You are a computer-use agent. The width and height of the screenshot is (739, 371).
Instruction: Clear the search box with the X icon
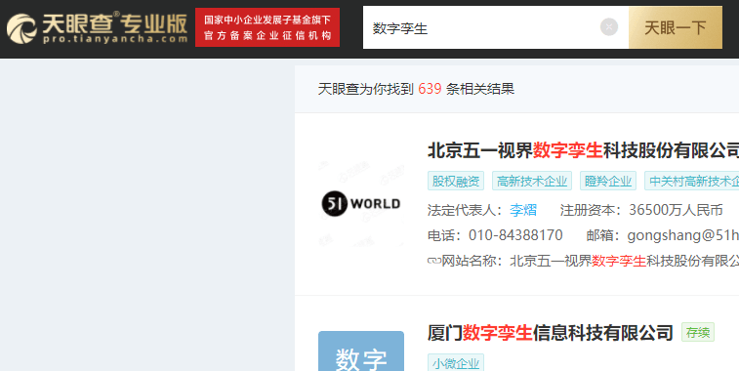(609, 27)
